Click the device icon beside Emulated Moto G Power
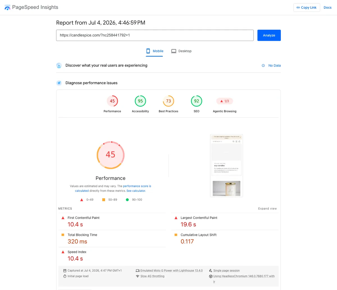This screenshot has width=337, height=290. 138,271
